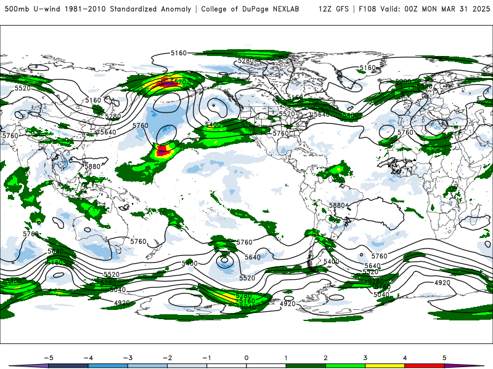Click the yellow 3 to 4 colorbar segment

385,366
